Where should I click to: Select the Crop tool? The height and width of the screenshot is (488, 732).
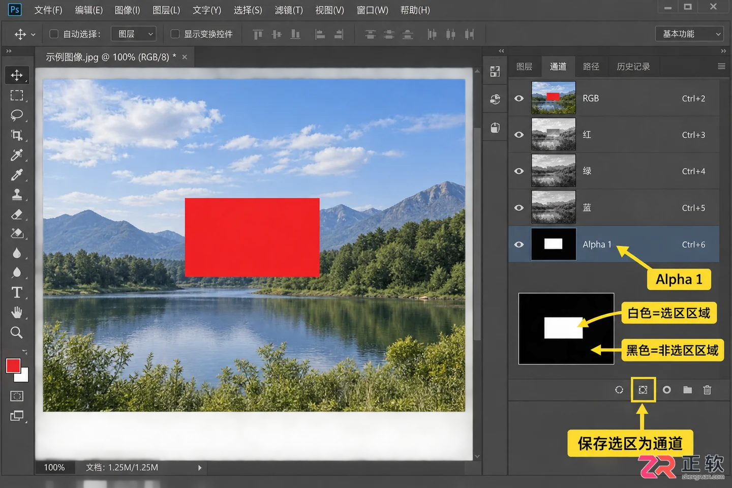pos(17,135)
